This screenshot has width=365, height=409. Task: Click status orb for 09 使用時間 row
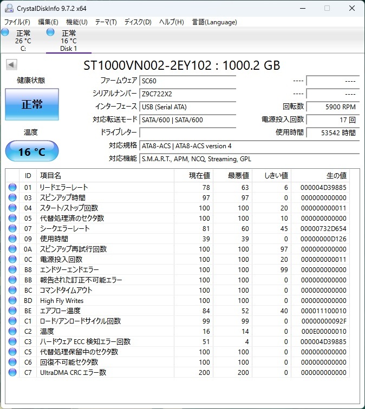pos(12,239)
